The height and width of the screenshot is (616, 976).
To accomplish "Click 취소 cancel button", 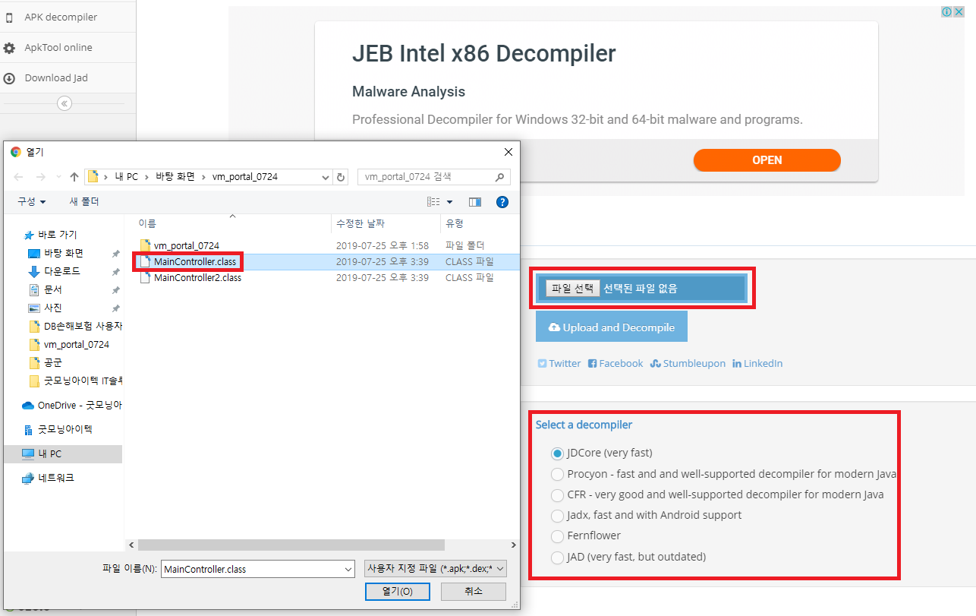I will pos(474,592).
